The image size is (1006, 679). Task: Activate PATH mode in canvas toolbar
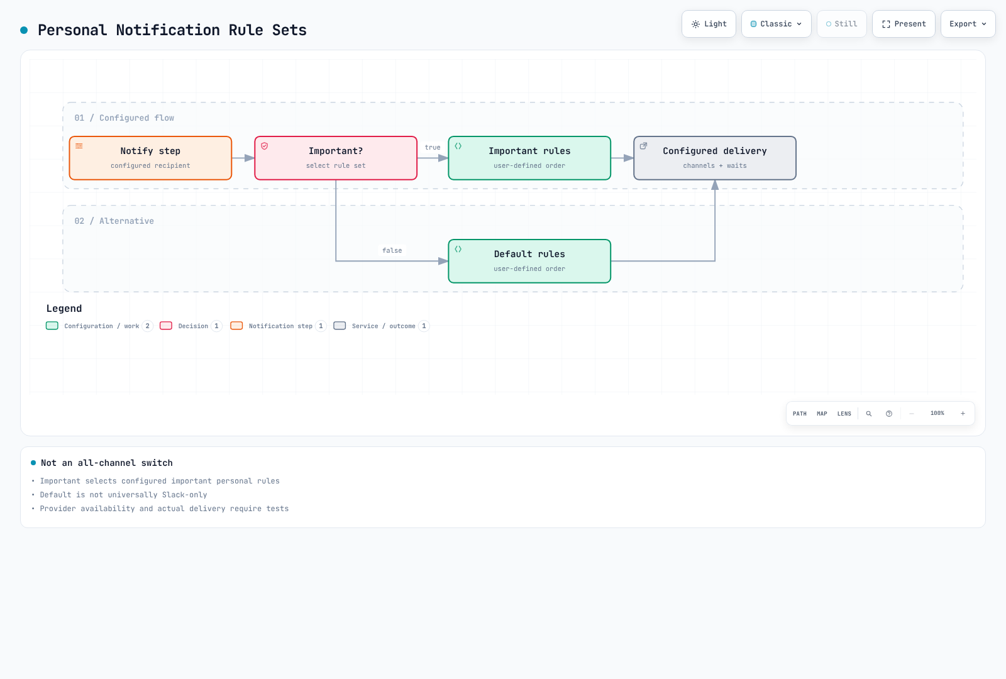[800, 414]
